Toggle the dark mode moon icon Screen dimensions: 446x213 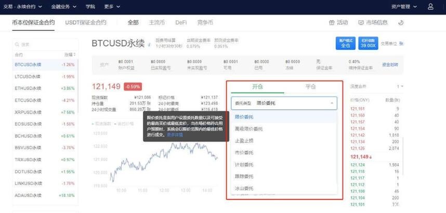[x=401, y=23]
